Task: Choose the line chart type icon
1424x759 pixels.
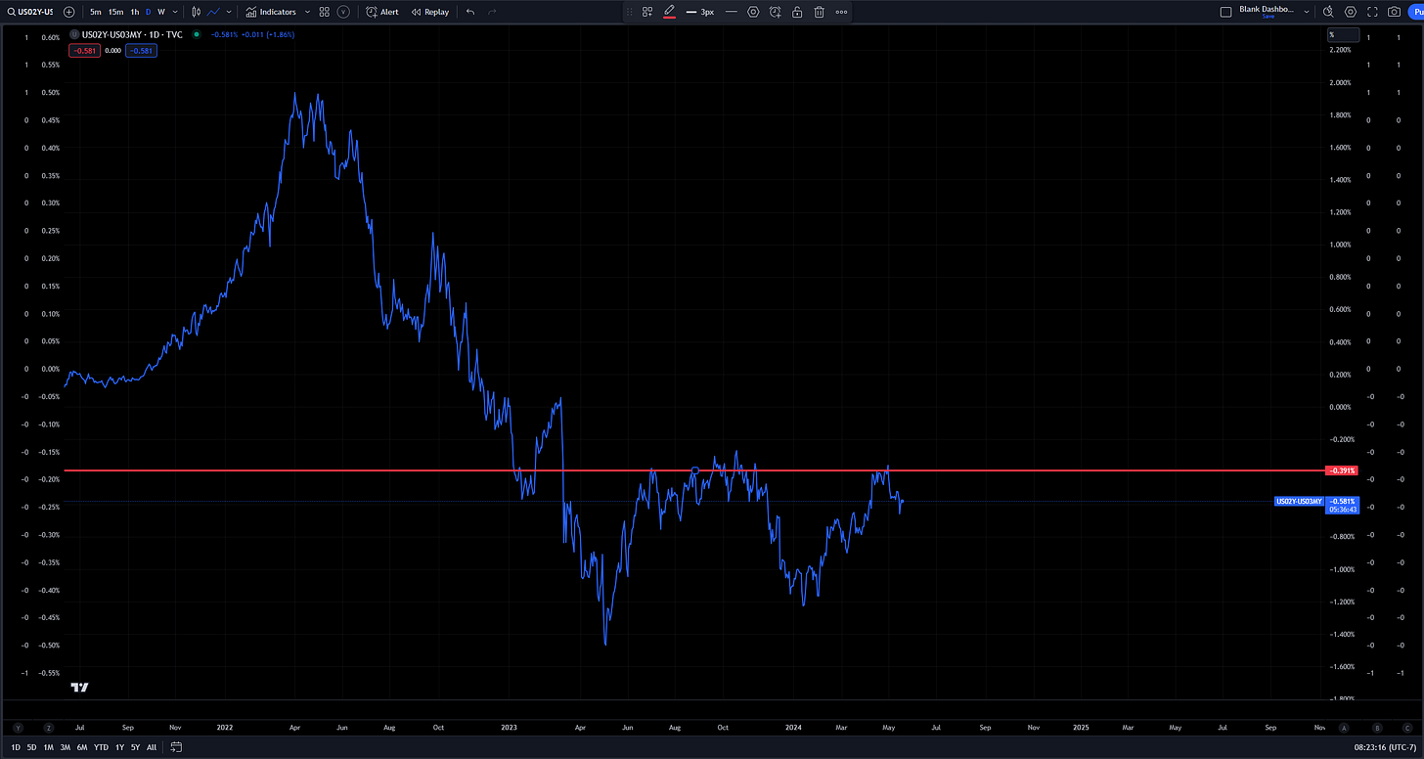Action: [213, 12]
